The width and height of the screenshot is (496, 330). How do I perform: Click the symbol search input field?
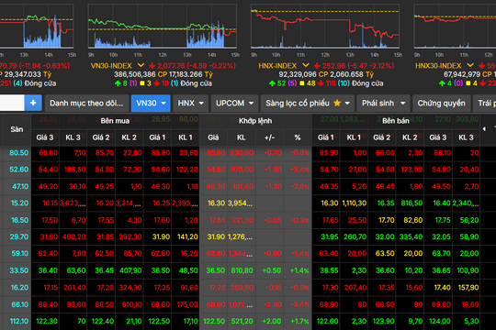coord(12,103)
